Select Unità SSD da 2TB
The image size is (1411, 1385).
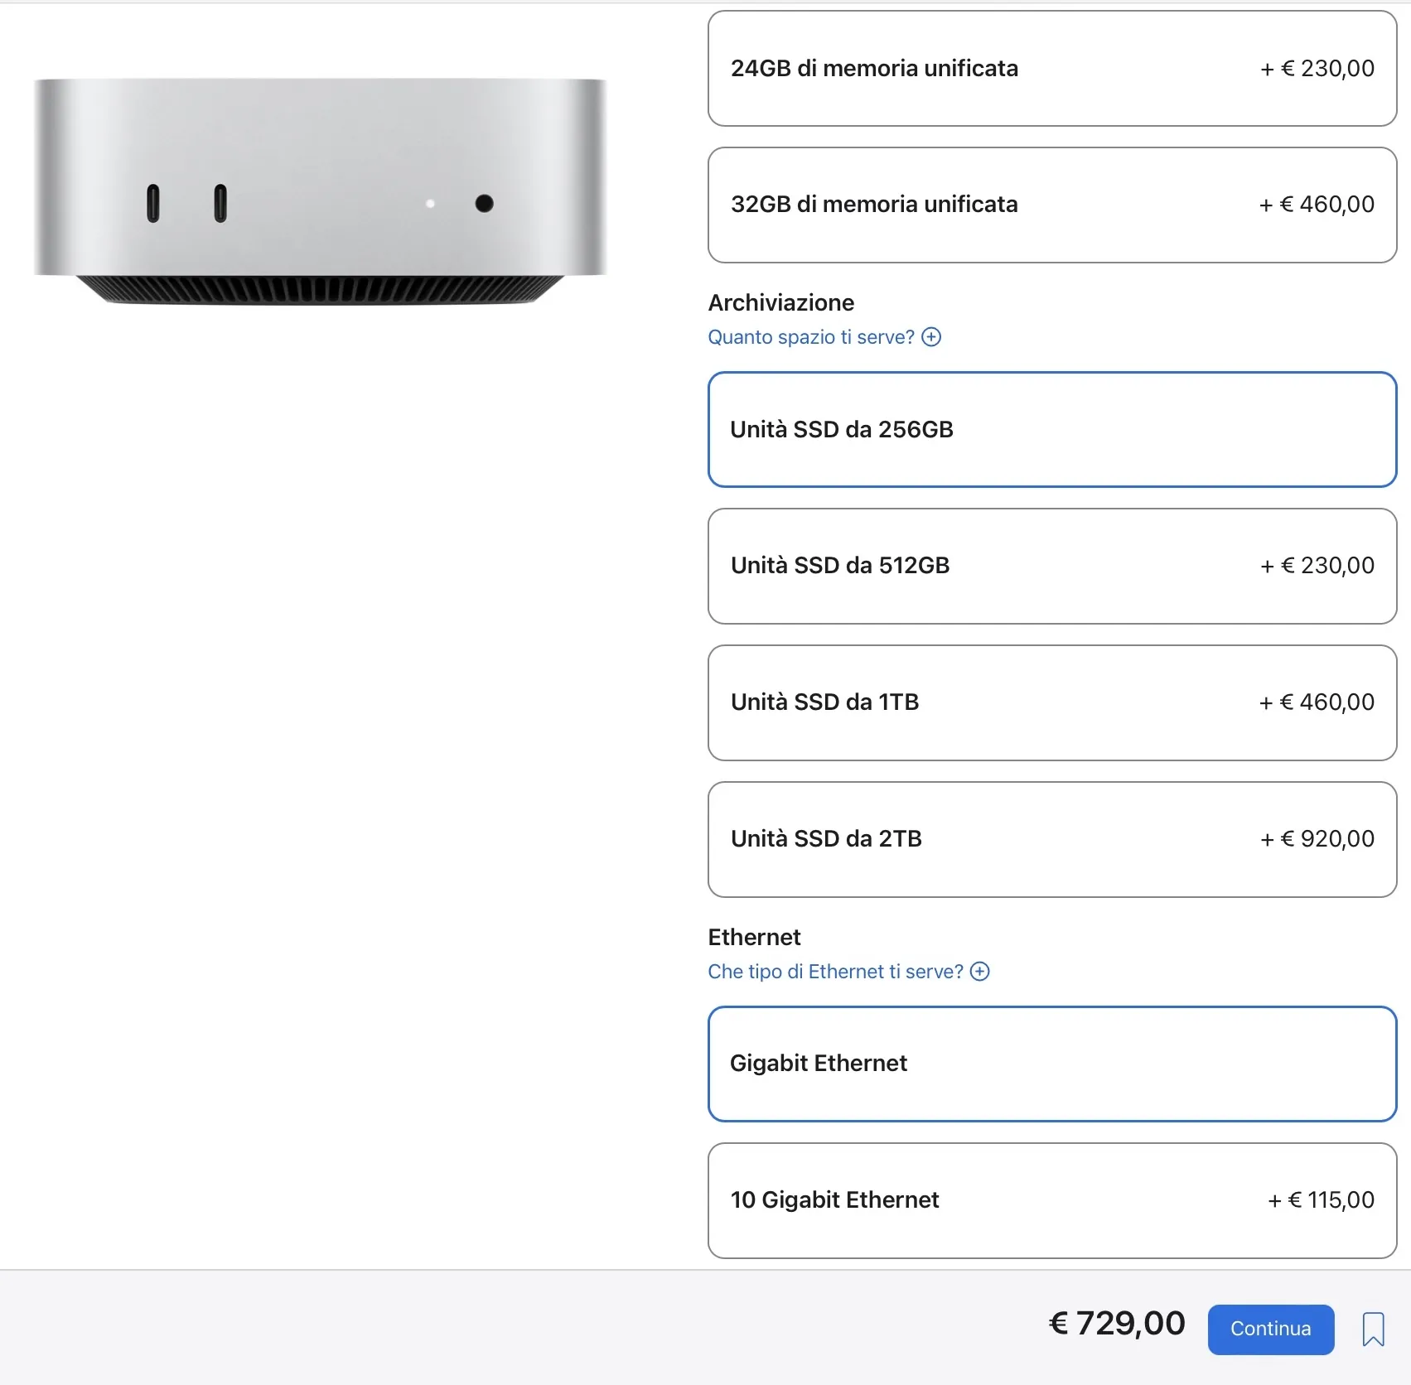[x=1051, y=839]
